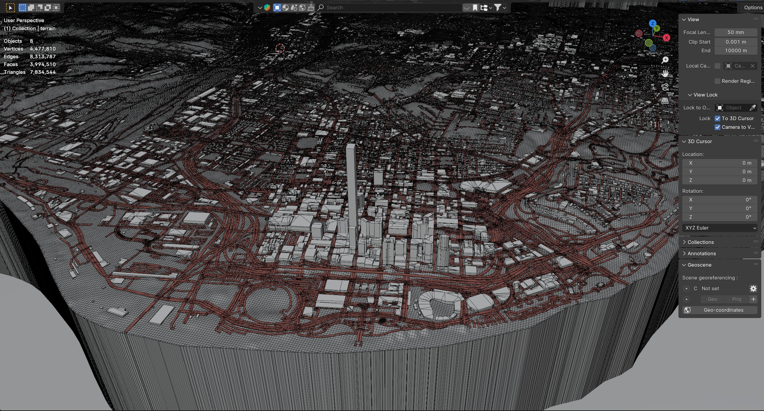Expand the Annotations panel
Viewport: 764px width, 411px height.
click(x=701, y=253)
